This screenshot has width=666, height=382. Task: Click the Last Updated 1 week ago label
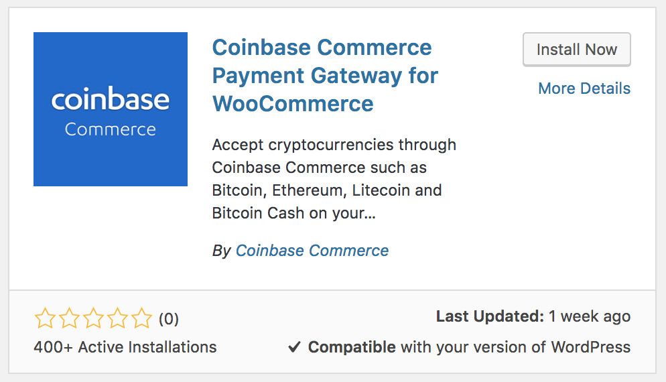point(533,316)
